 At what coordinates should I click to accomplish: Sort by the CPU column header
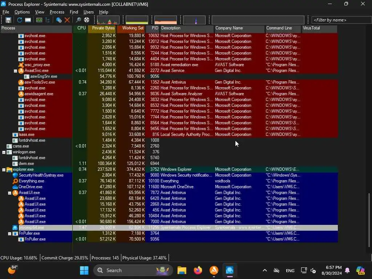click(80, 28)
